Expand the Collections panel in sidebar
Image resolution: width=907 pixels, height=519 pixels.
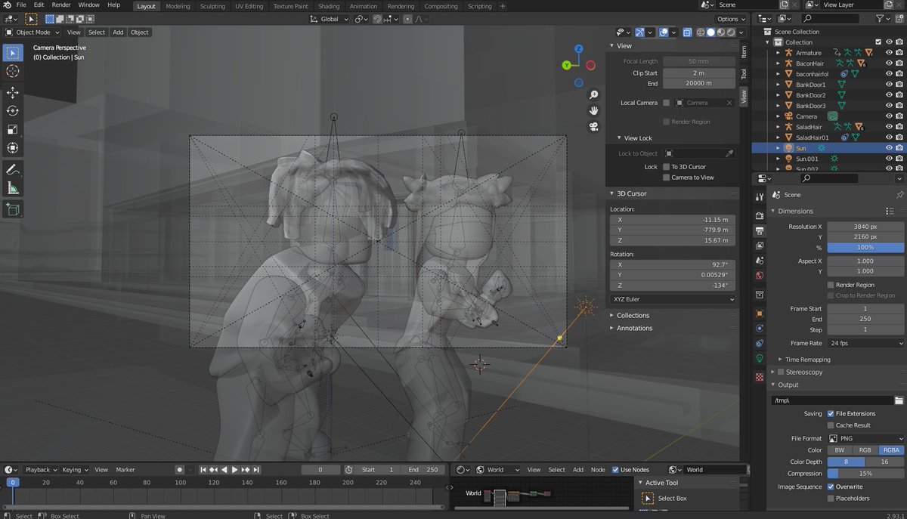(633, 315)
